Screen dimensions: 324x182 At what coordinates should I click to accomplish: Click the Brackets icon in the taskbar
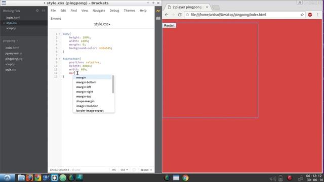(55, 177)
